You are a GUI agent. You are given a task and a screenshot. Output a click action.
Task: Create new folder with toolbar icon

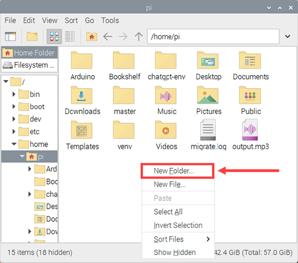pos(32,36)
